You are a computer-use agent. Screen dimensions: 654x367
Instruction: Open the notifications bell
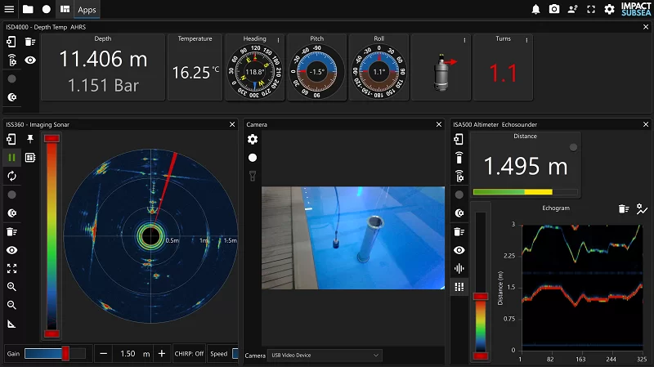(x=536, y=9)
